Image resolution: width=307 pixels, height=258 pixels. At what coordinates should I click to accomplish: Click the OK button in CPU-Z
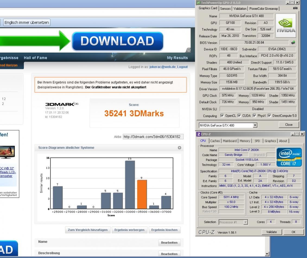click(x=293, y=232)
